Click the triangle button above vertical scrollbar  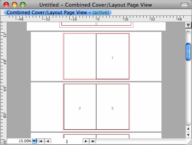point(188,25)
